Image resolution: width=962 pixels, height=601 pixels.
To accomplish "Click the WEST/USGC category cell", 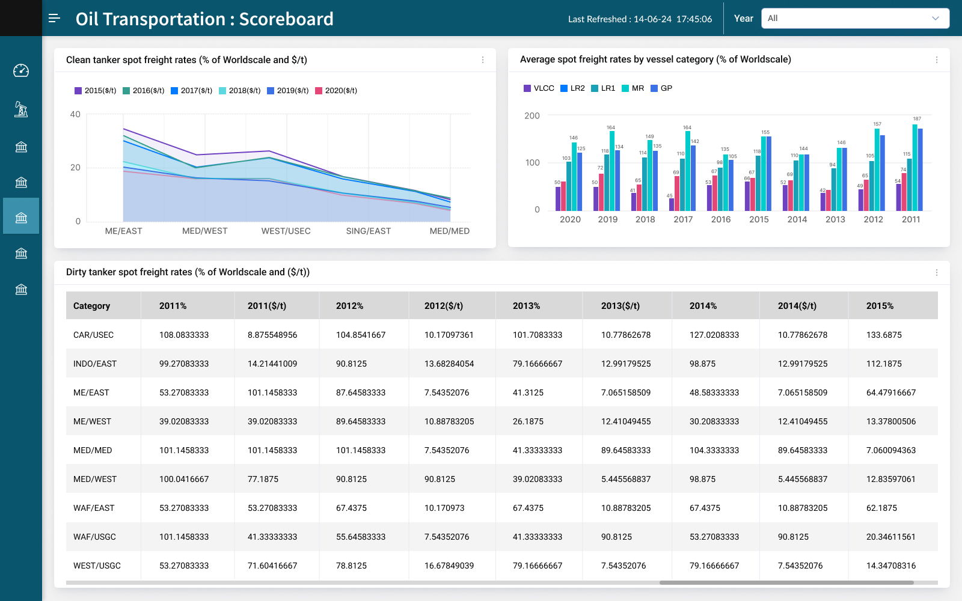I will coord(97,566).
